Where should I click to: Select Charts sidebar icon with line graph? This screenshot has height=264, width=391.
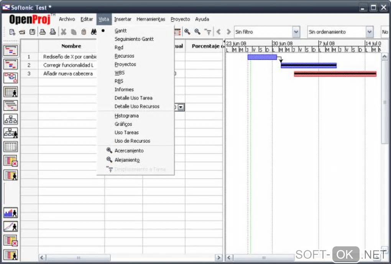click(x=11, y=226)
